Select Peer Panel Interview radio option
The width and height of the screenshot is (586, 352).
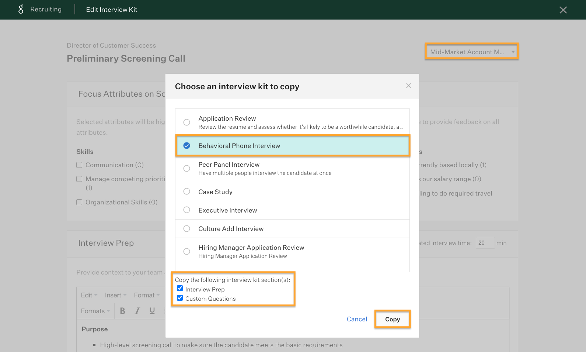(187, 168)
